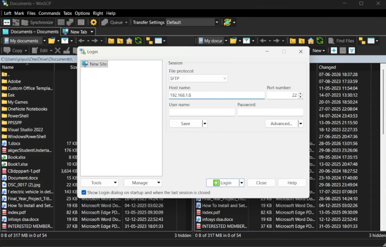The width and height of the screenshot is (386, 247).
Task: Expand the New dropdown in right panel toolbar
Action: pos(323,51)
